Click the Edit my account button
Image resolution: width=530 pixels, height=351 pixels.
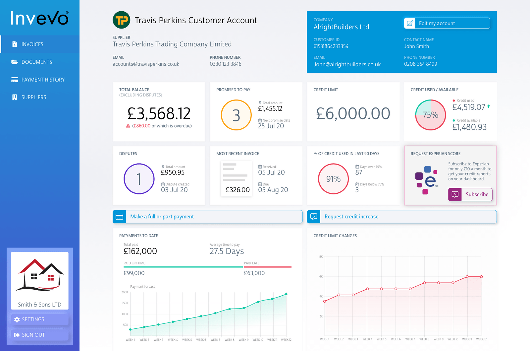point(447,23)
